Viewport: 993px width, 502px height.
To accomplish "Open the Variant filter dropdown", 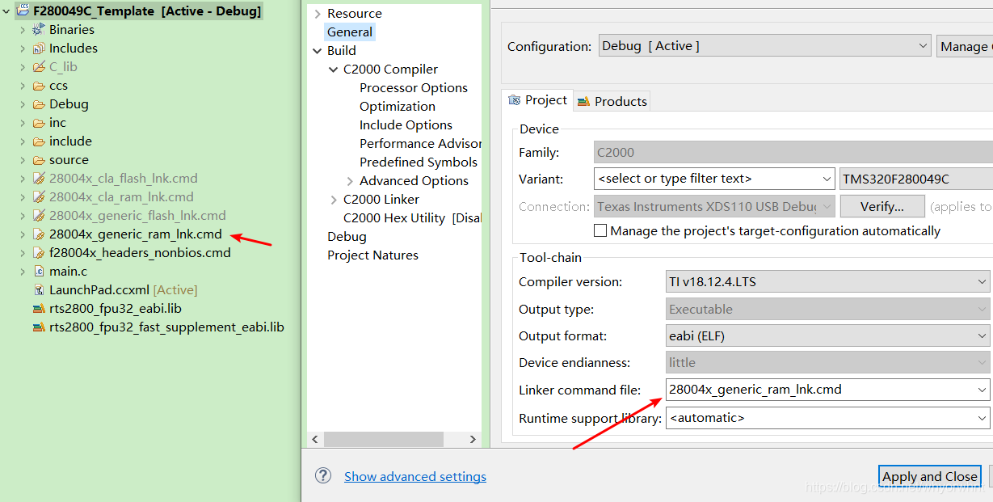I will click(827, 178).
